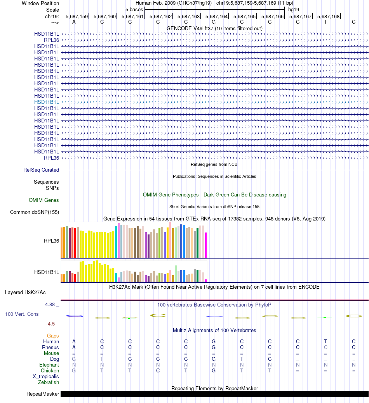369x403 pixels.
Task: Click the Rhesus species label
Action: point(50,348)
